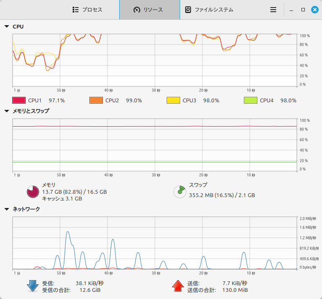Image resolution: width=322 pixels, height=299 pixels.
Task: Open the hamburger menu button
Action: click(273, 10)
